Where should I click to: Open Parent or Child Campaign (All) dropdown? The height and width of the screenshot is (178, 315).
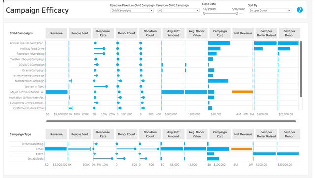click(178, 11)
